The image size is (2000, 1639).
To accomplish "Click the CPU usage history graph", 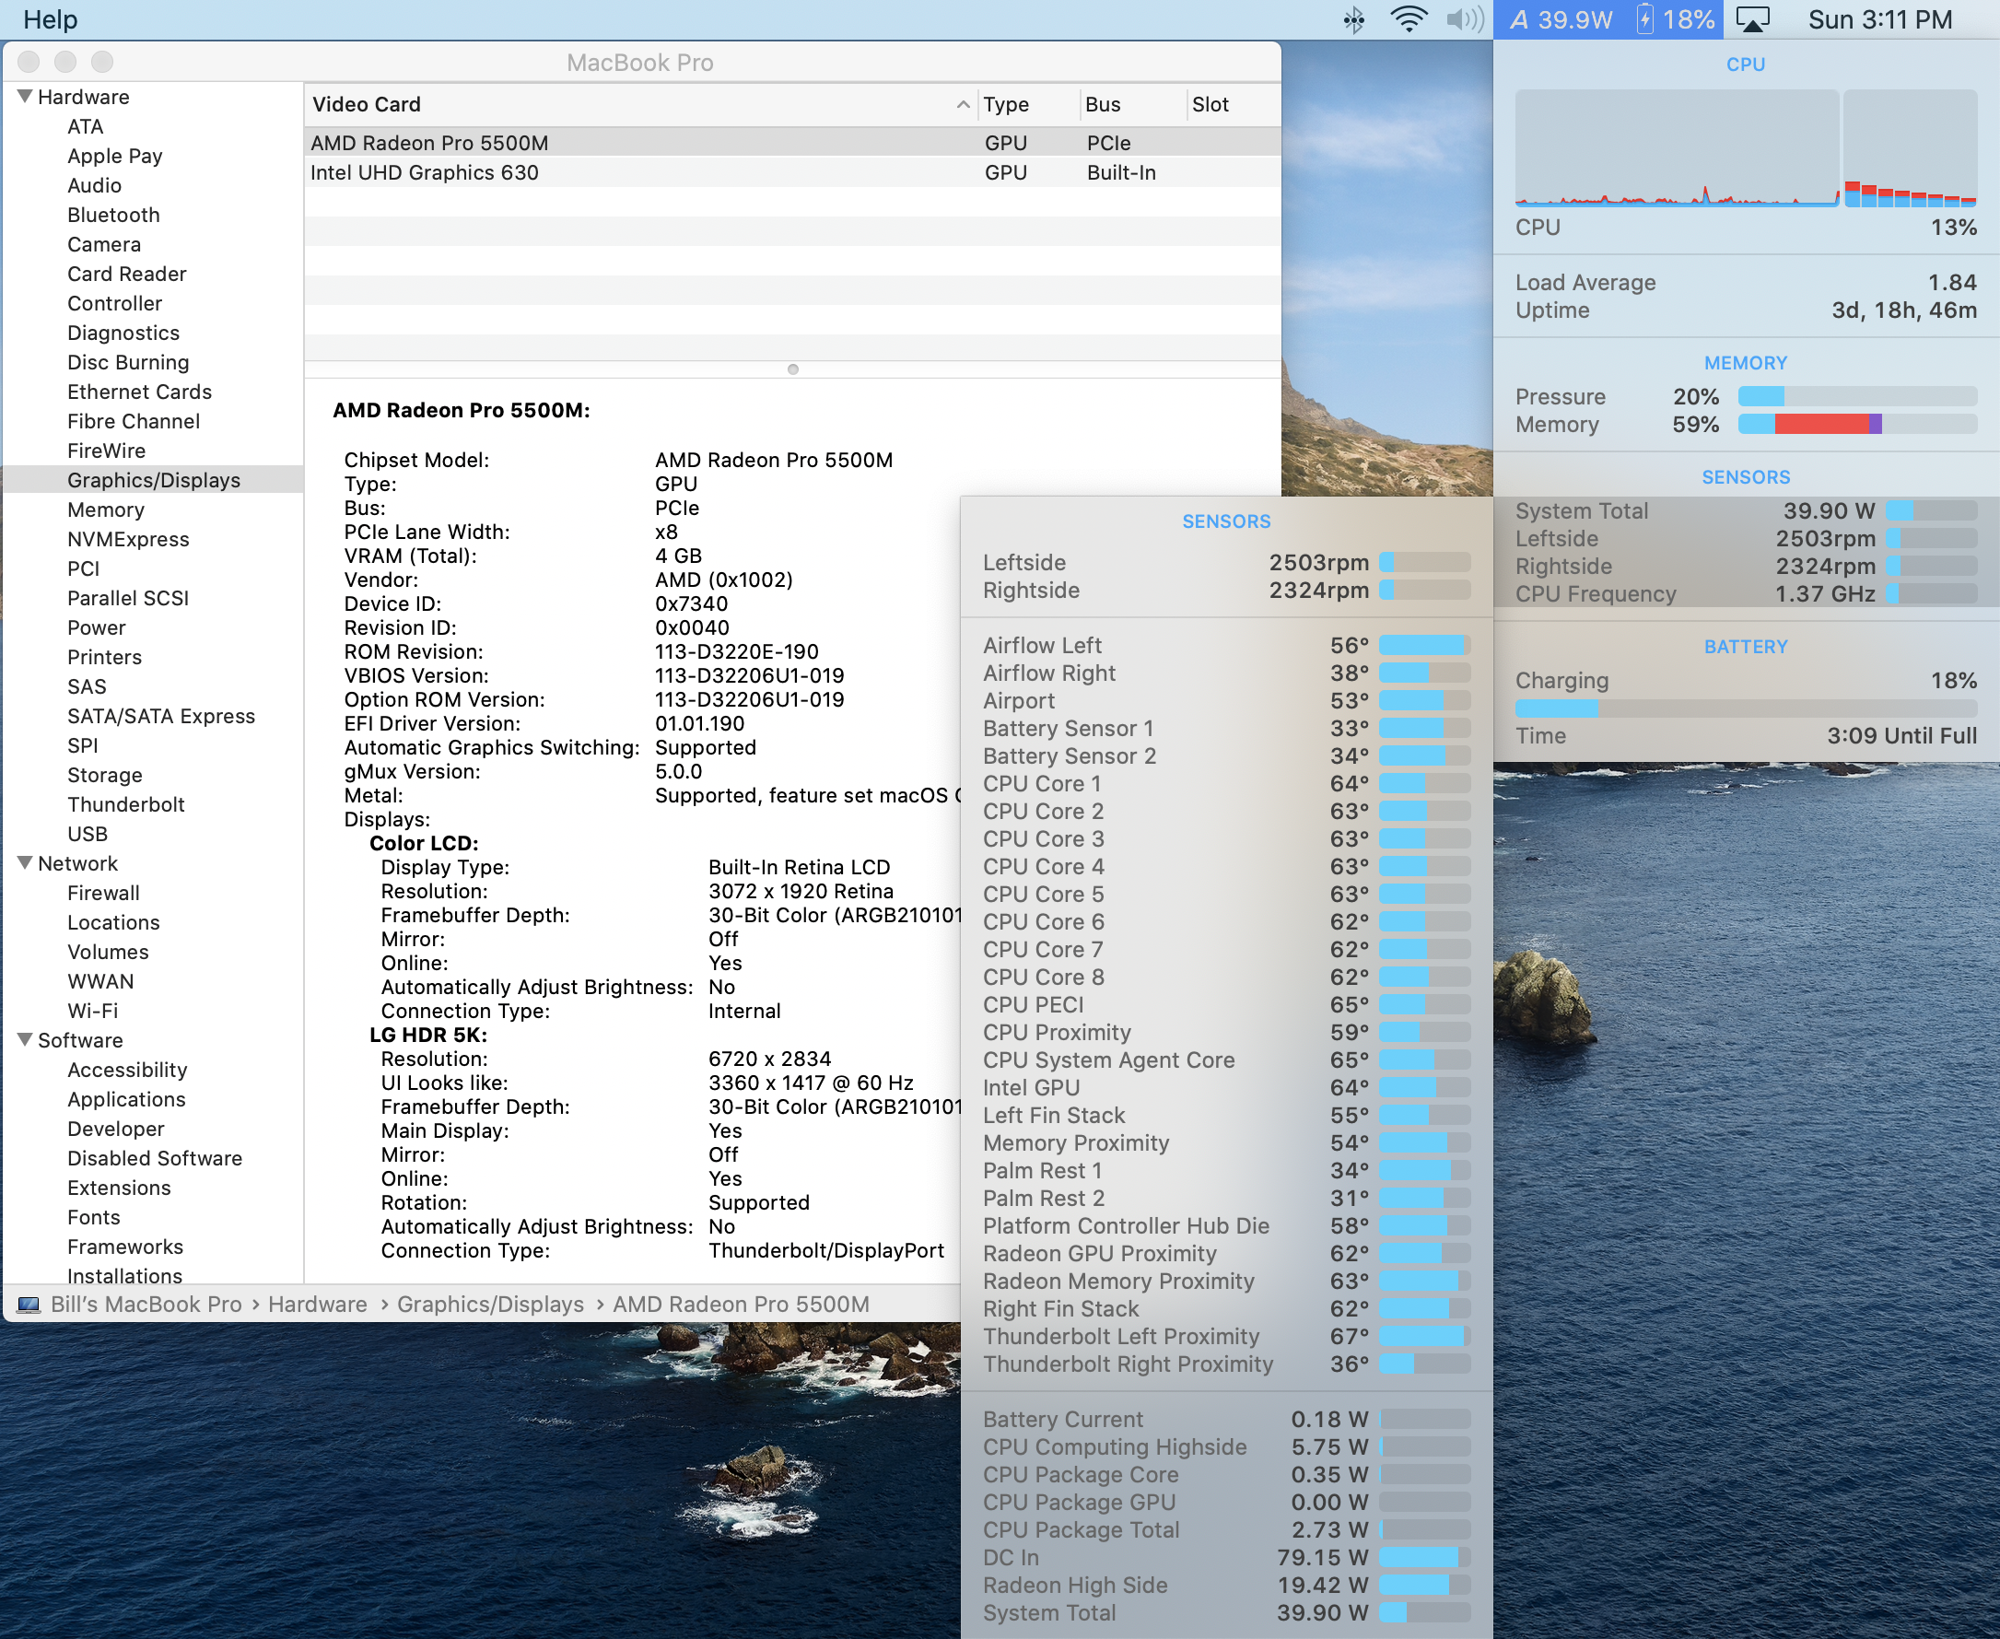I will pos(1677,148).
